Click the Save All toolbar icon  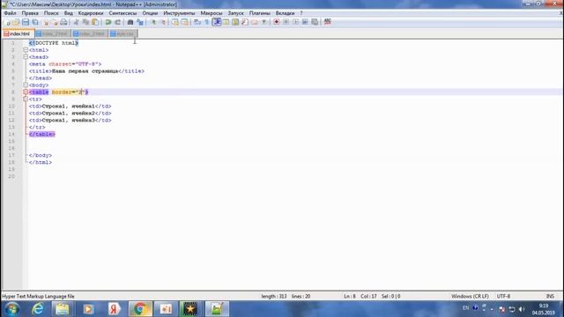[x=35, y=22]
